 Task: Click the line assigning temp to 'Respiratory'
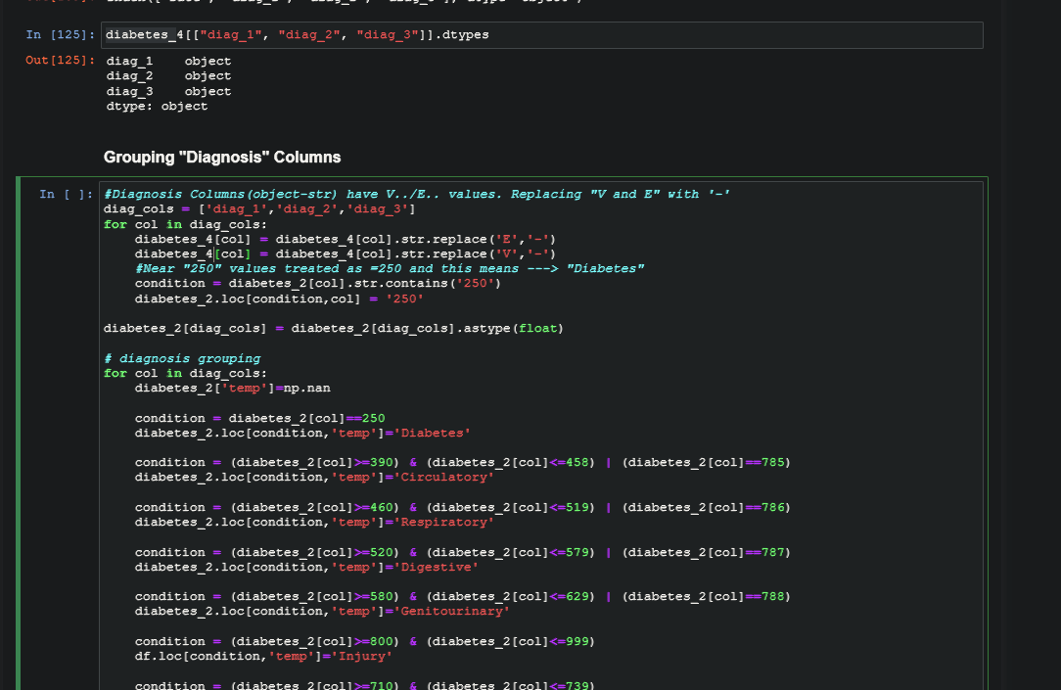tap(314, 523)
